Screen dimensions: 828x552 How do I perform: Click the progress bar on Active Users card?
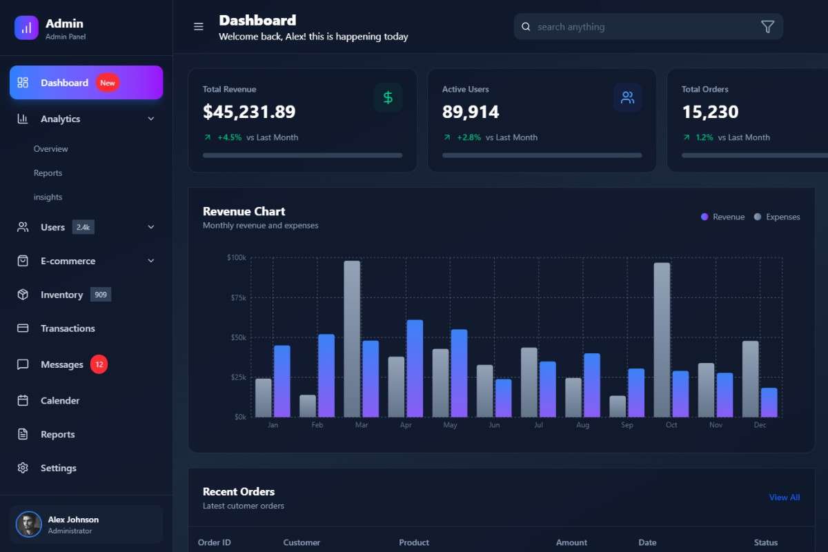542,155
